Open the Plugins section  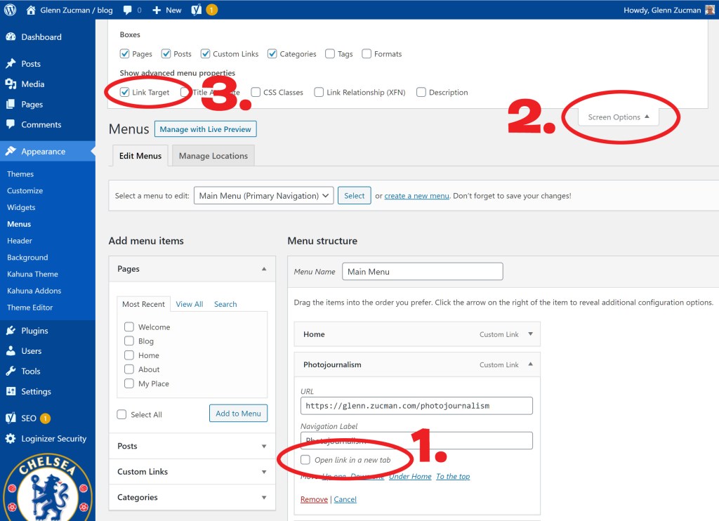34,331
